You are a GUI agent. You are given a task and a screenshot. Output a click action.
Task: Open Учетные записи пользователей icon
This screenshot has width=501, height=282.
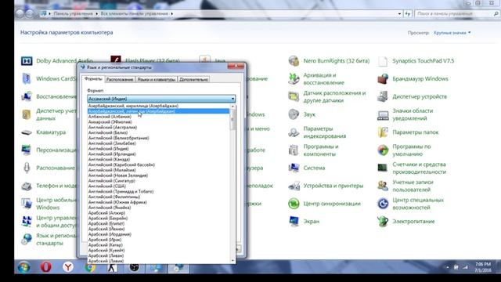click(383, 186)
